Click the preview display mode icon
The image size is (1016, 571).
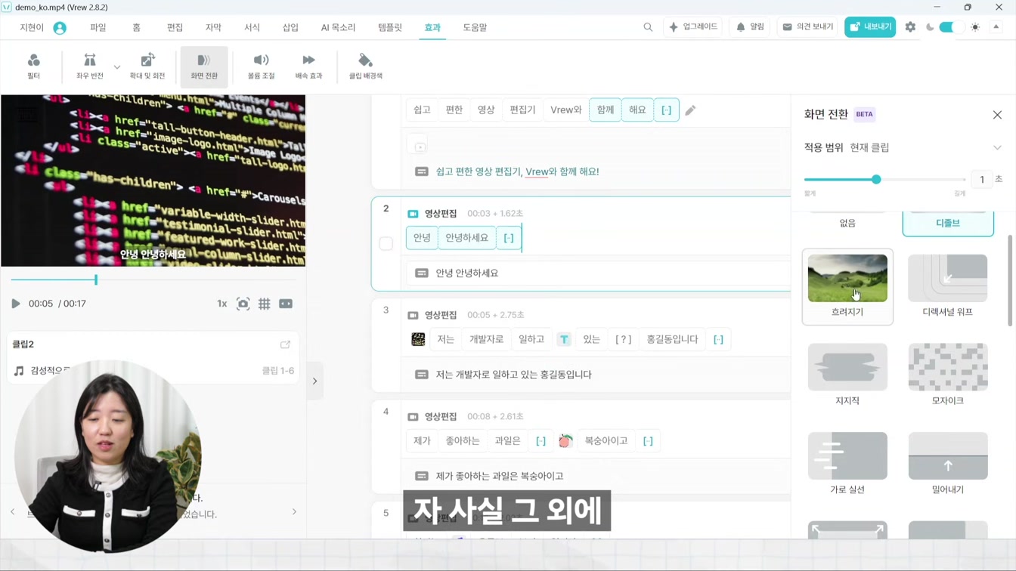pos(286,304)
